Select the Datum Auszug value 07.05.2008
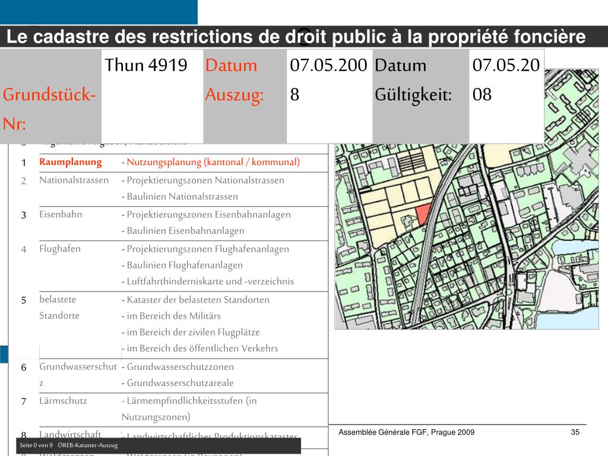Image resolution: width=608 pixels, height=456 pixels. (328, 80)
